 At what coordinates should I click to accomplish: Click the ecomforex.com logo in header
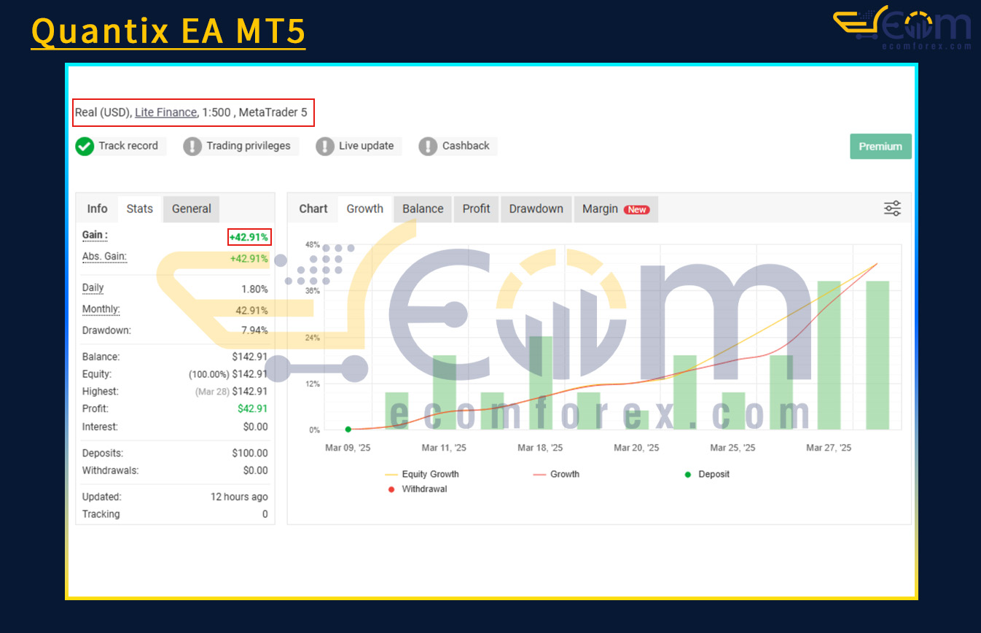tap(902, 28)
